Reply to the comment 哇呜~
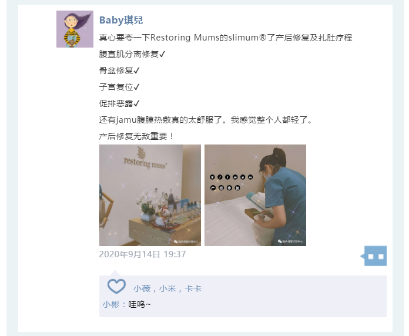Viewport: 409px width, 336px height. (139, 304)
